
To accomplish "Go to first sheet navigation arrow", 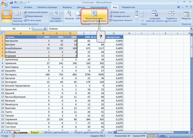I will 2,132.
